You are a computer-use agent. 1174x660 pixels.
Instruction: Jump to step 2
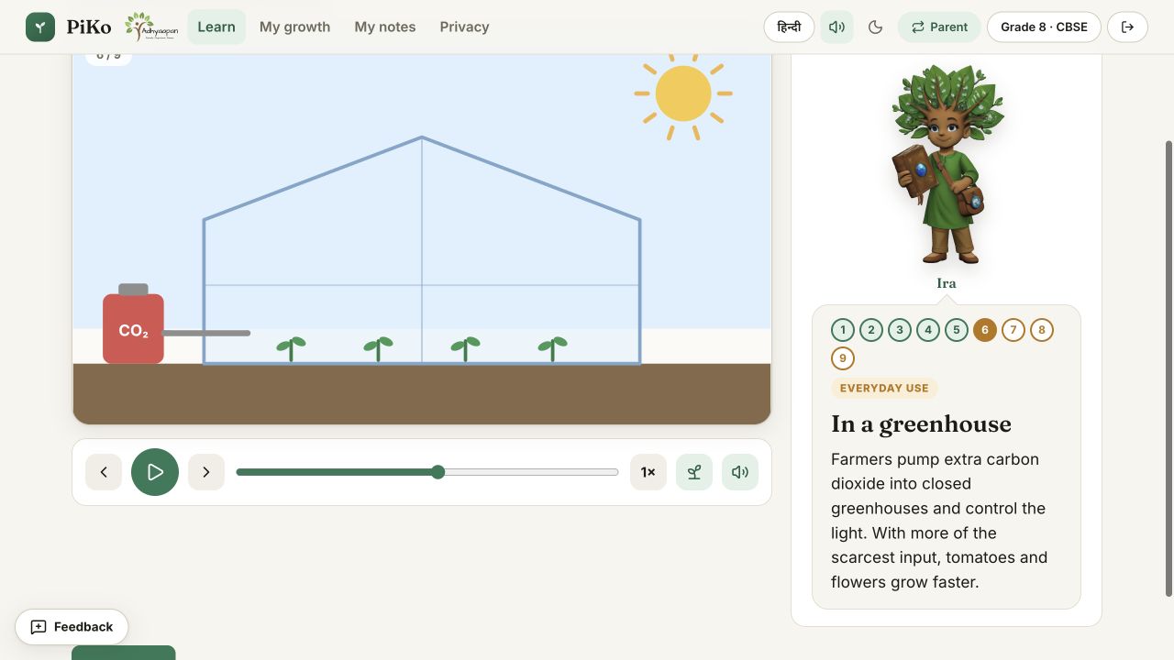[871, 330]
